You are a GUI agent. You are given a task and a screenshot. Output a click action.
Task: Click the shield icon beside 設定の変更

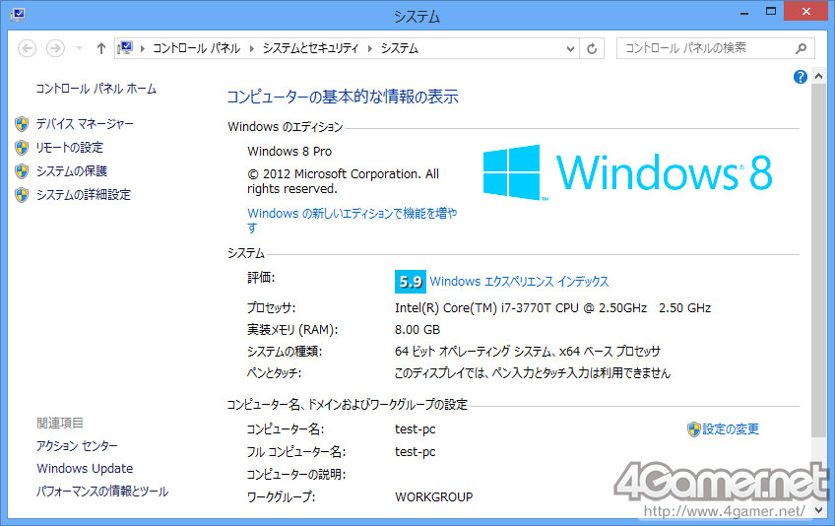[694, 429]
